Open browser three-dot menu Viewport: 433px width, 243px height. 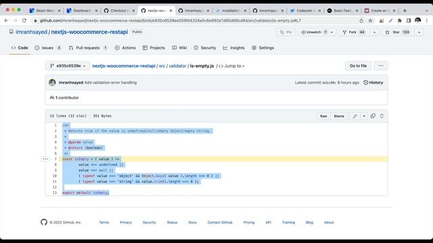pos(427,20)
